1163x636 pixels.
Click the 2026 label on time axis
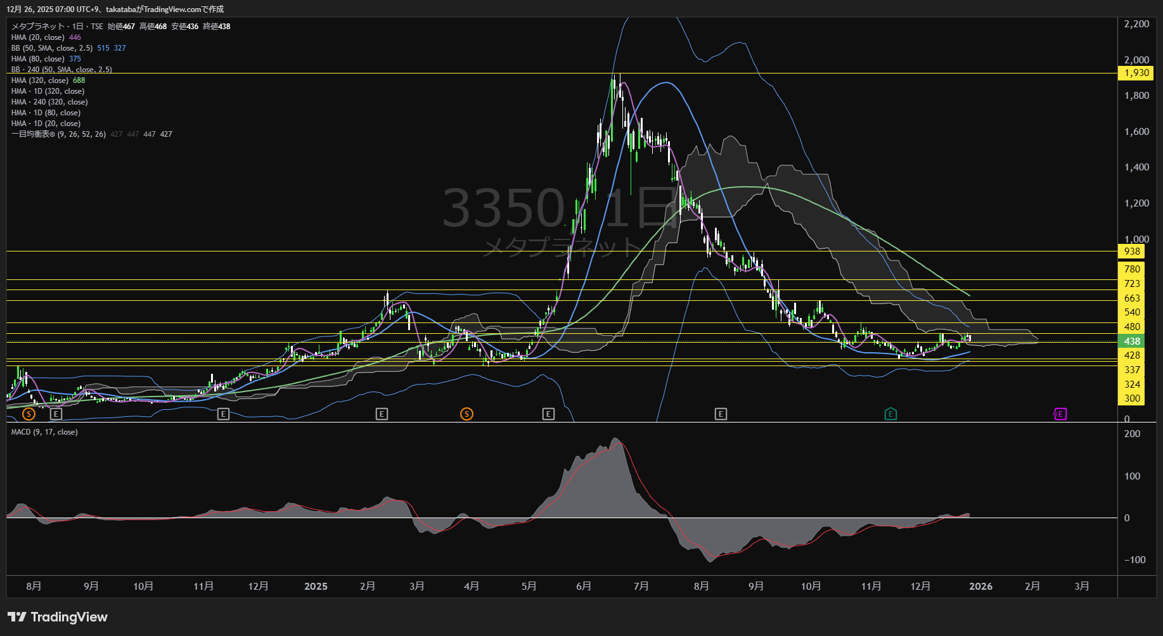[980, 587]
